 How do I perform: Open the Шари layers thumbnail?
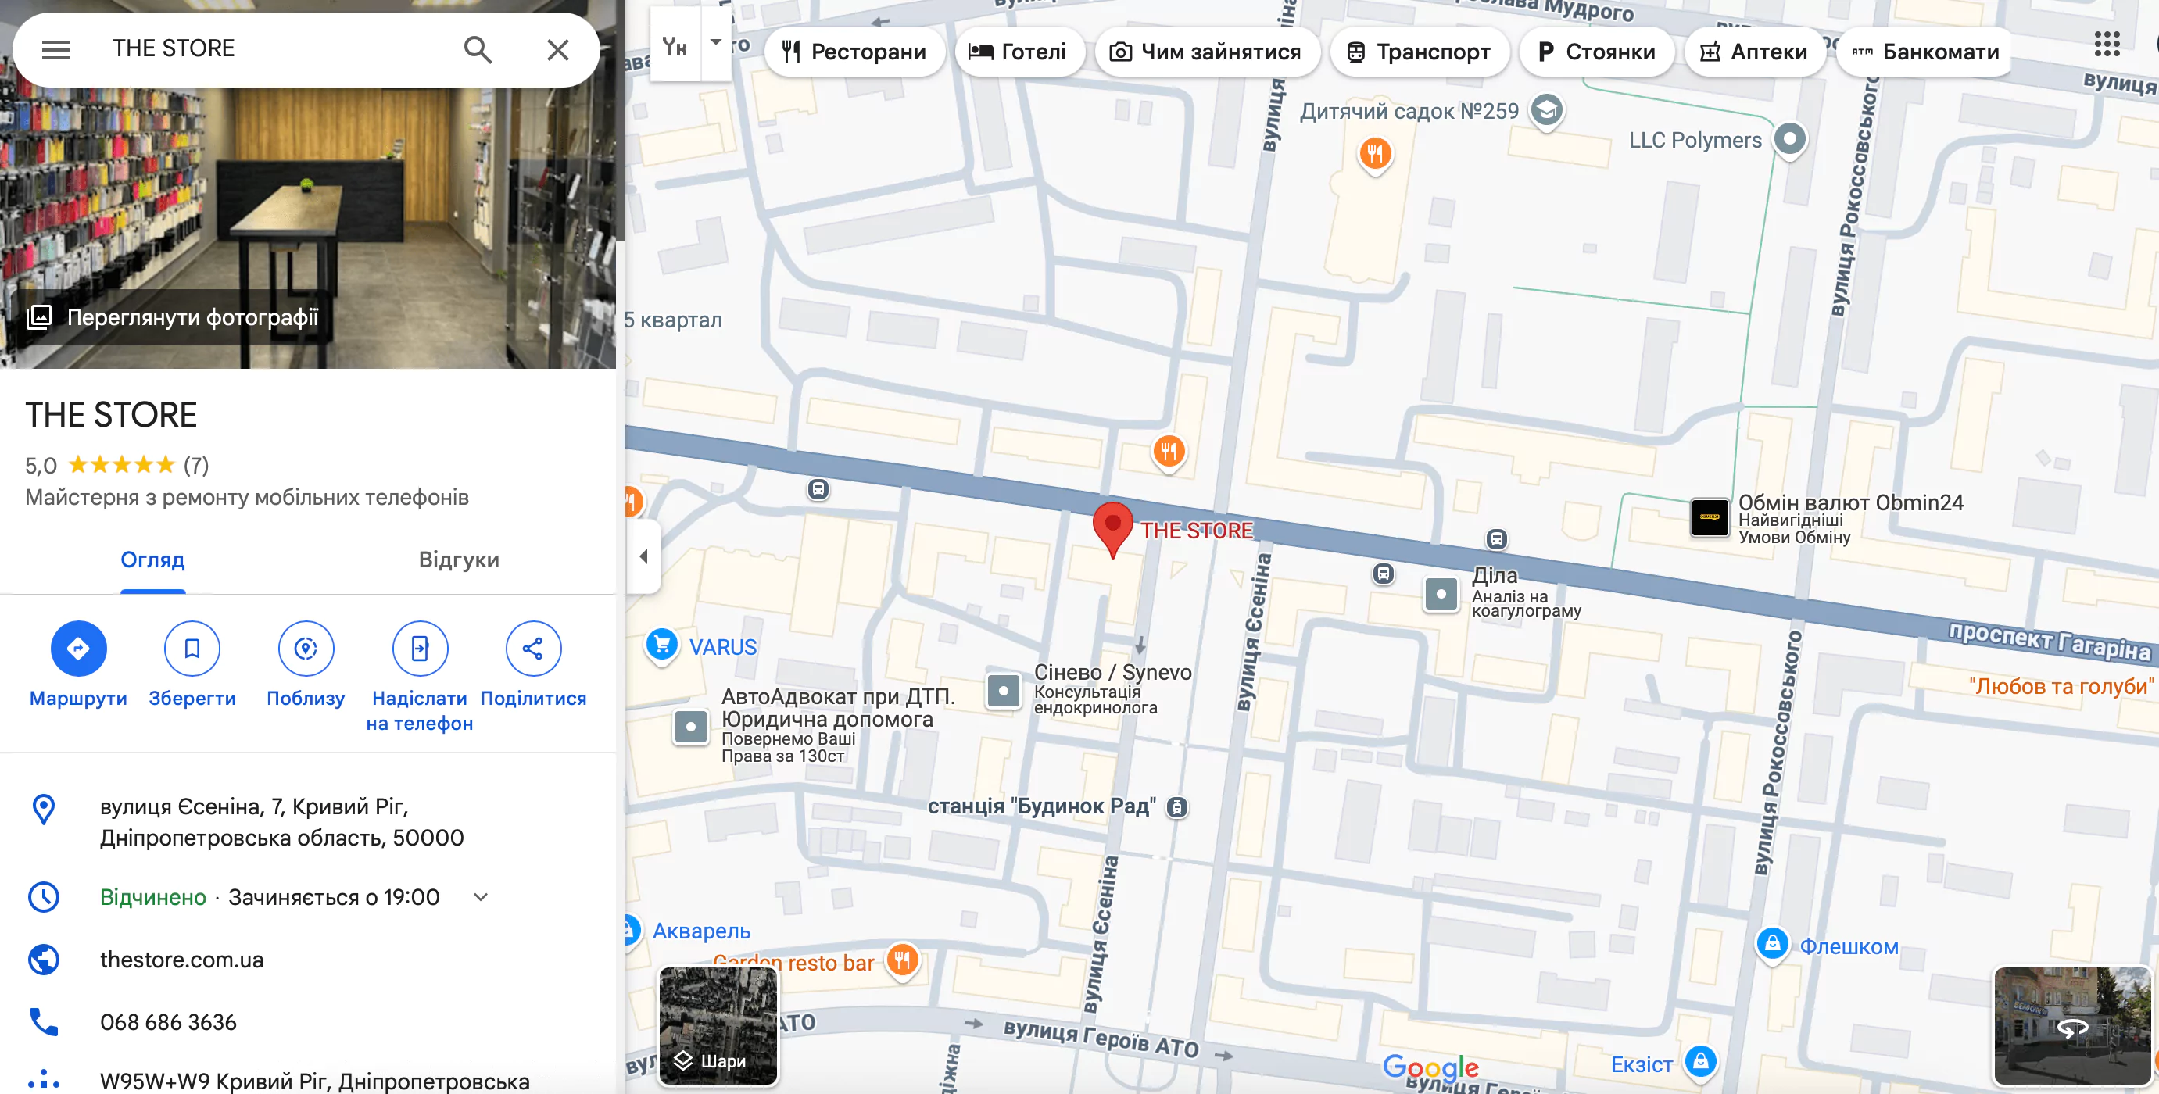tap(718, 1025)
